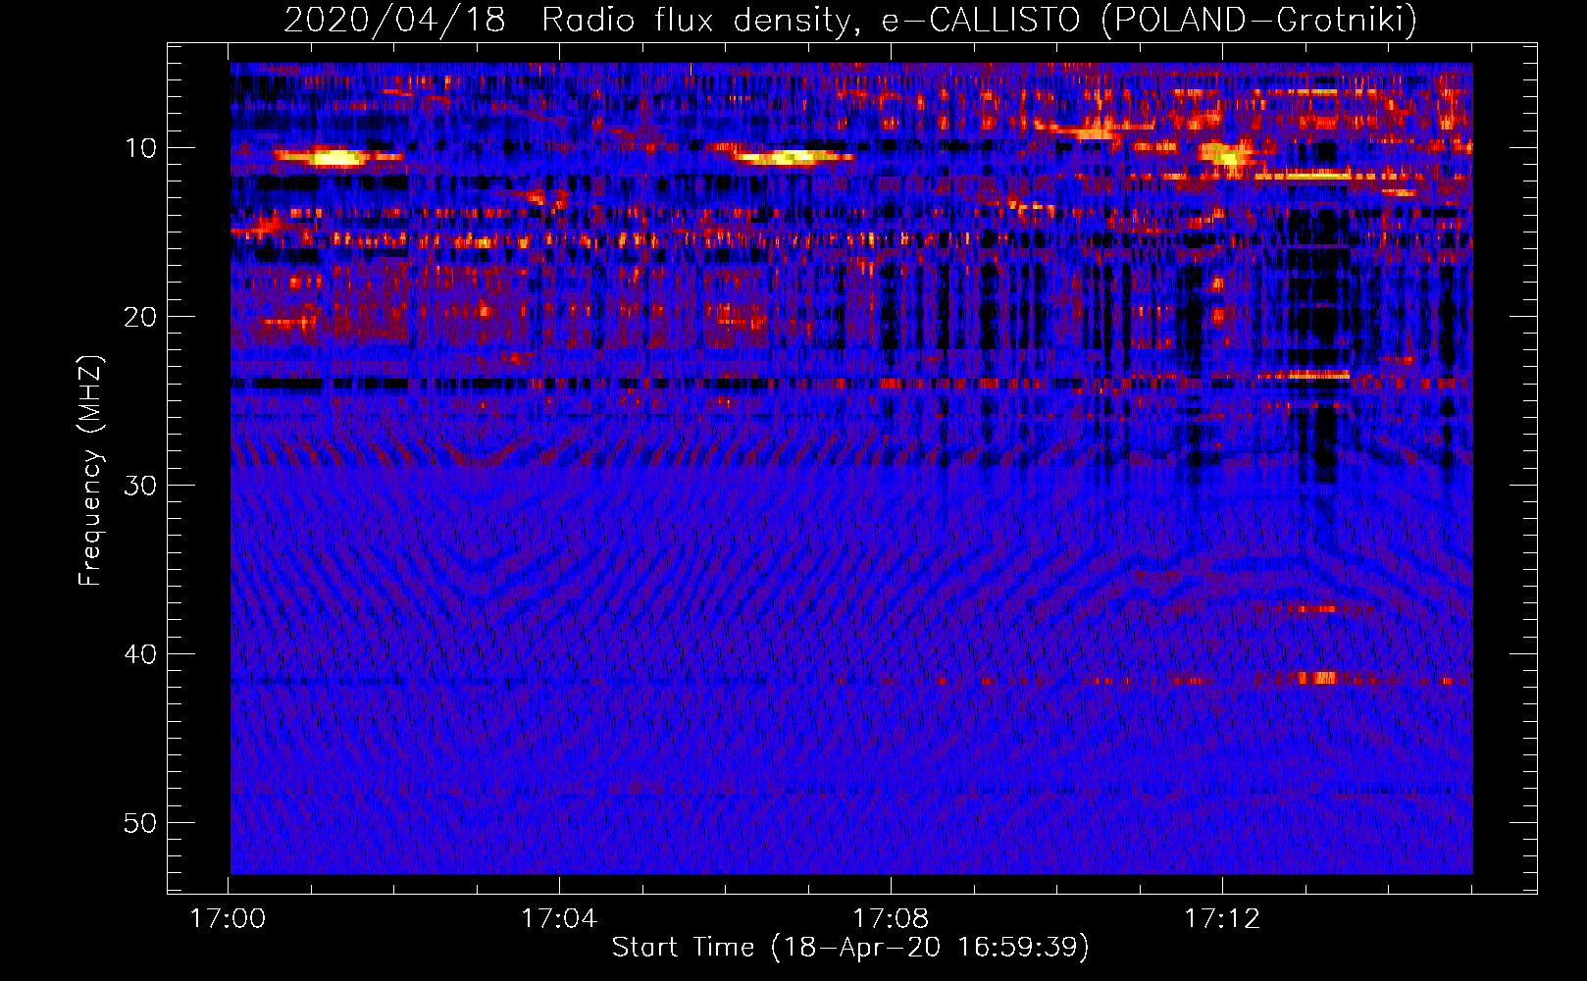Click the 'Frequency (MHZ)' axis label
The height and width of the screenshot is (981, 1587).
90,471
